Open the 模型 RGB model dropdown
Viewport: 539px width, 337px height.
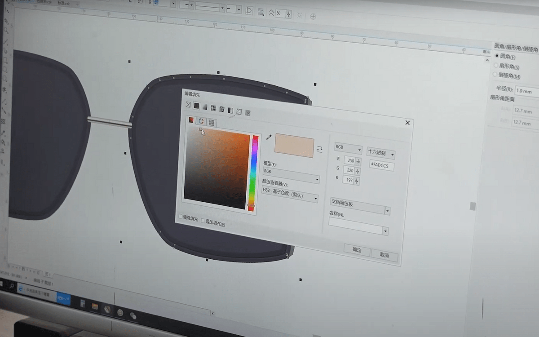[x=291, y=176]
